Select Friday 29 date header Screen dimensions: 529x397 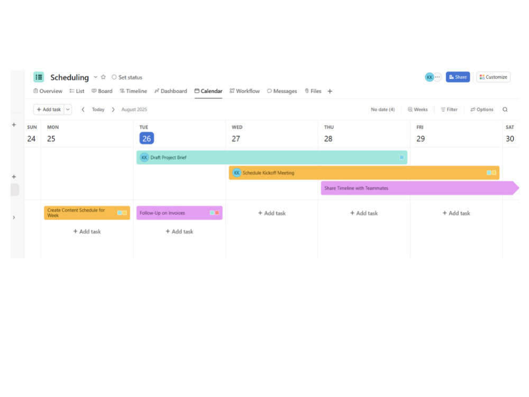(421, 138)
